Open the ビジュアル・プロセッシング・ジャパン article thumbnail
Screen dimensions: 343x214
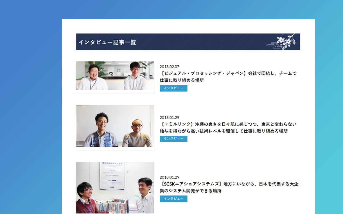pos(115,76)
